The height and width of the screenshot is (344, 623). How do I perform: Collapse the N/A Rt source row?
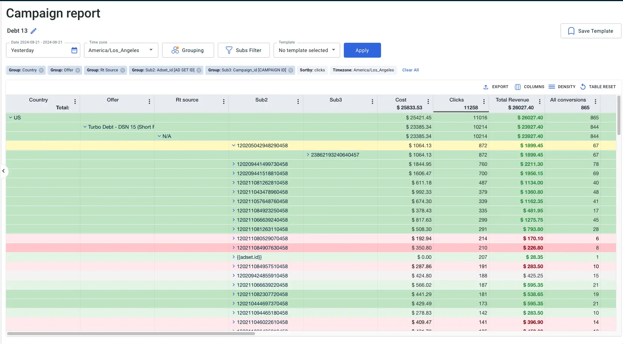[x=159, y=136]
